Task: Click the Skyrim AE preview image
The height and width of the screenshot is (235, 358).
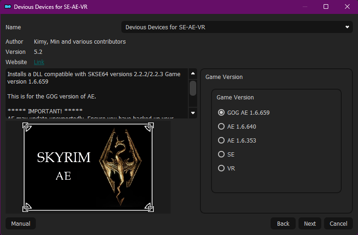Action: (88, 167)
